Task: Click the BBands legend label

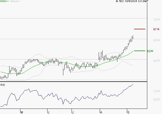Action: (14, 1)
